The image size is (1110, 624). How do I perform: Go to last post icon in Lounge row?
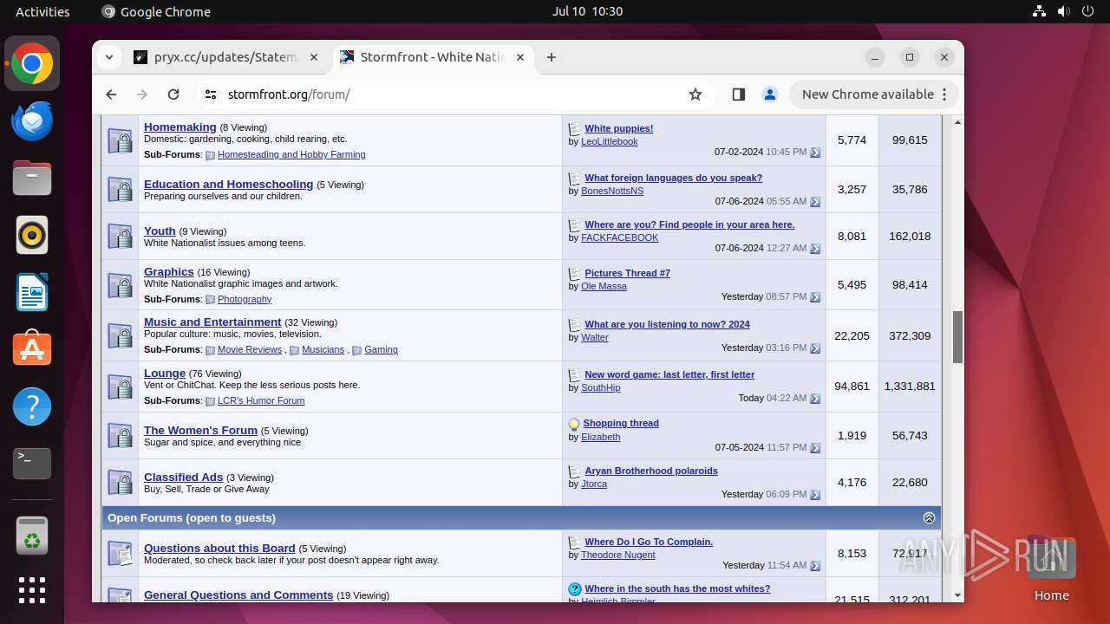tap(815, 399)
